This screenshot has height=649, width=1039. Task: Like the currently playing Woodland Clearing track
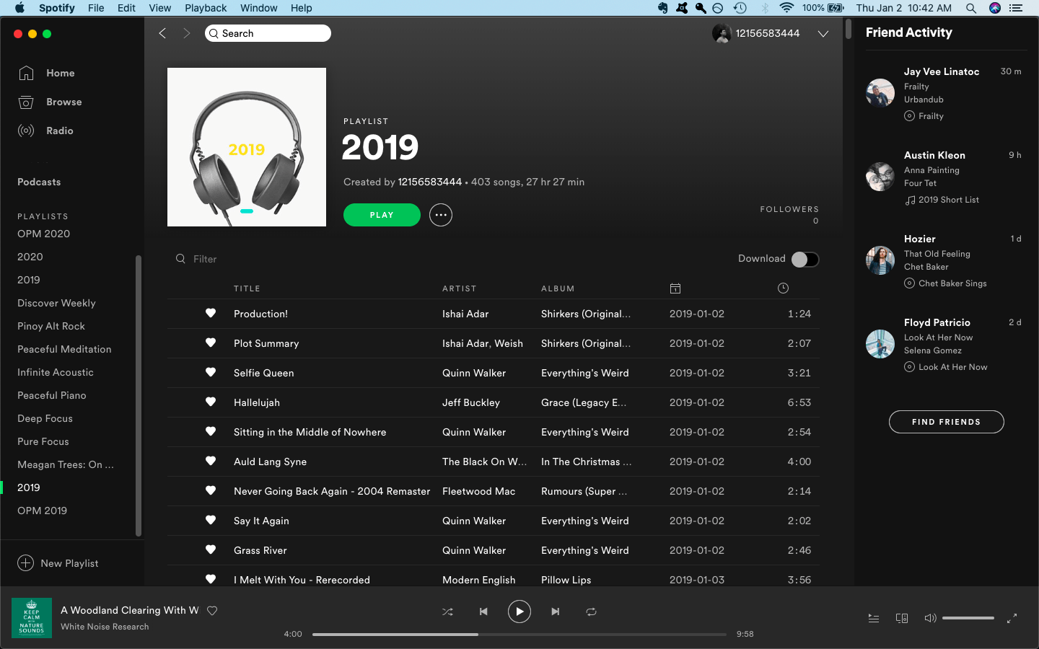212,611
